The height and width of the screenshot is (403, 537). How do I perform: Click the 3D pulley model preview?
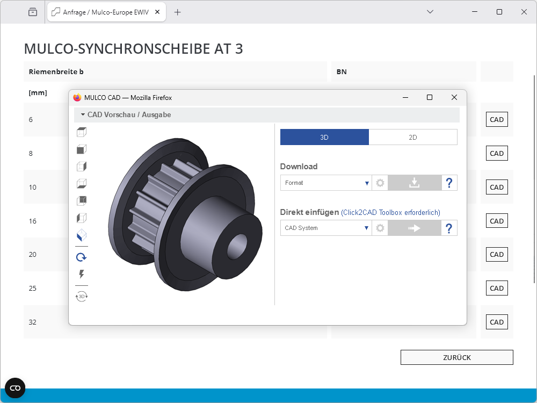(x=185, y=215)
